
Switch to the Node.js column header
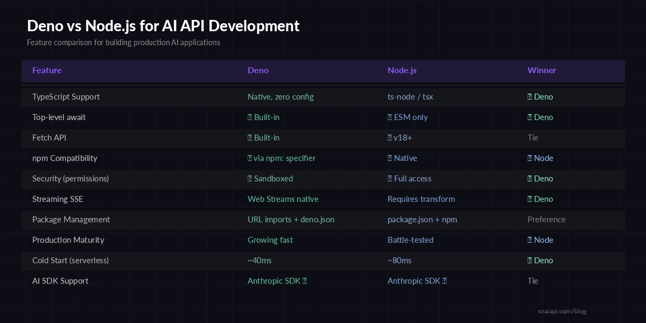click(402, 71)
